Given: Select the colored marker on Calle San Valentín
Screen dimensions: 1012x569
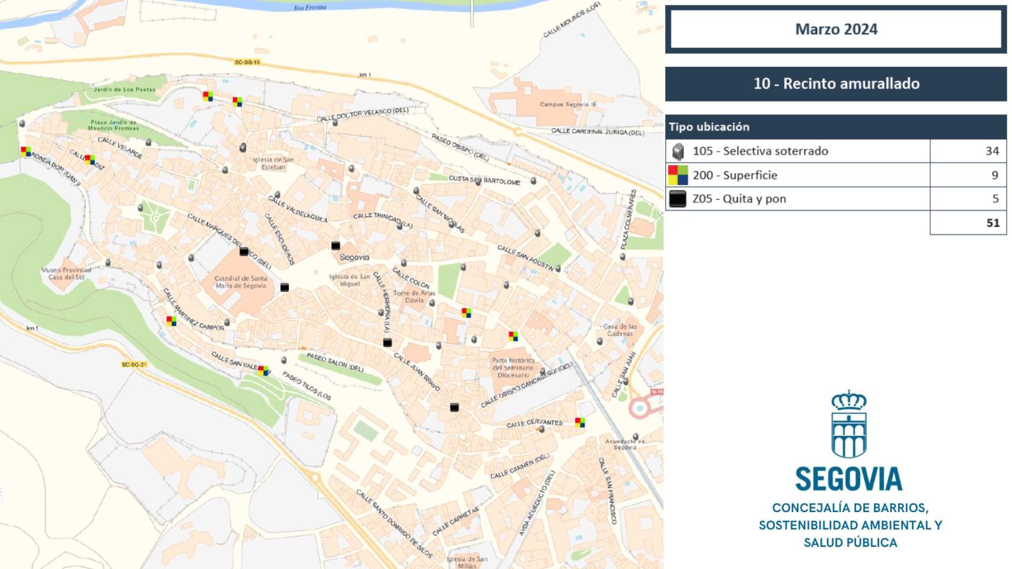Looking at the screenshot, I should point(264,371).
